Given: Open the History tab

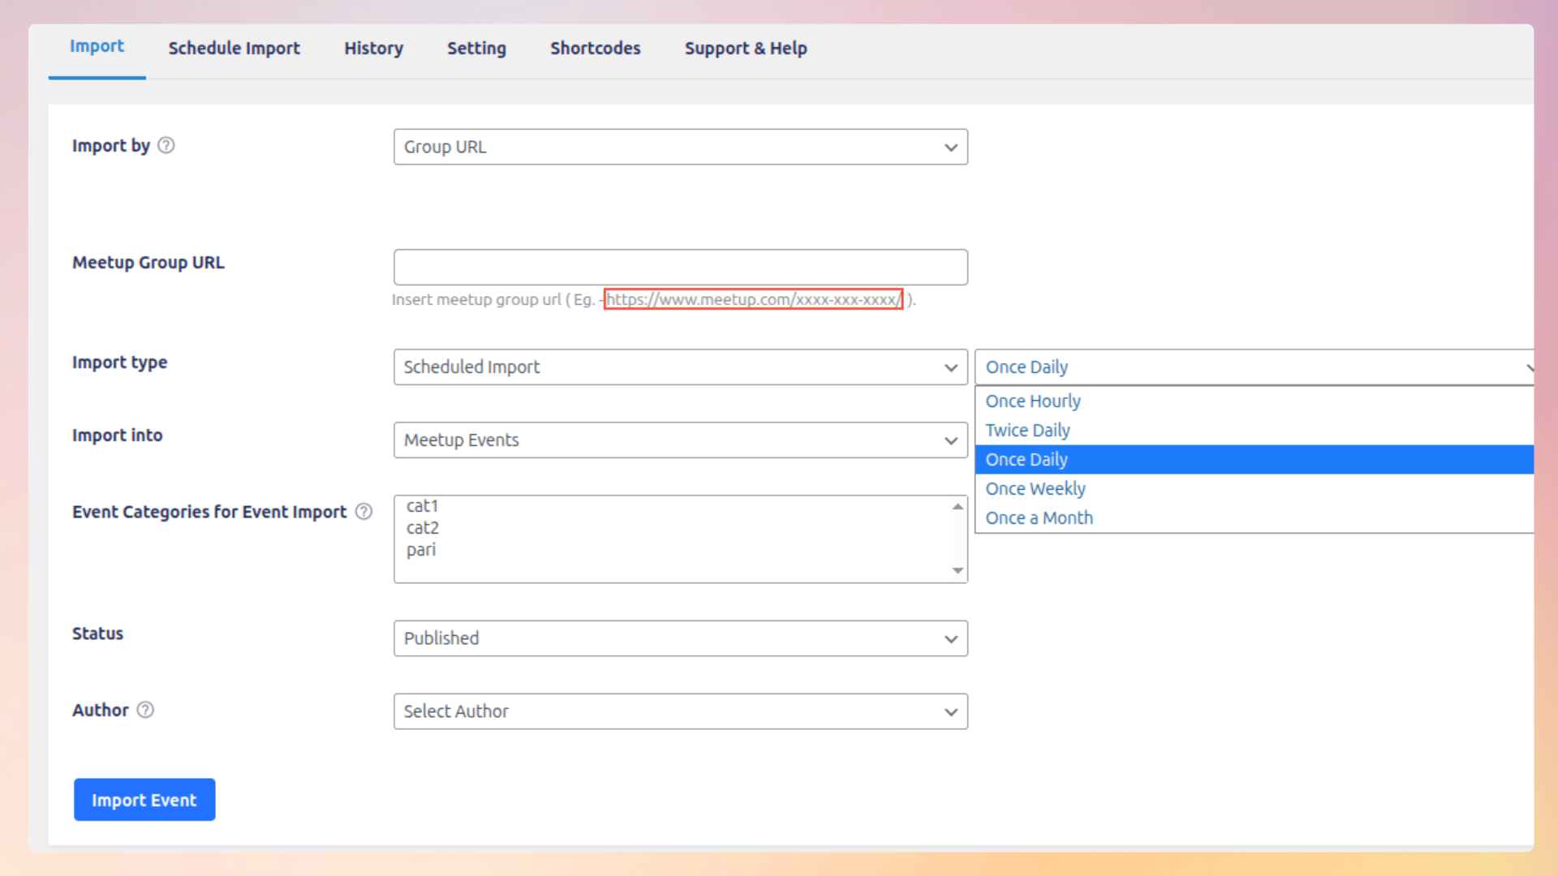Looking at the screenshot, I should 373,48.
